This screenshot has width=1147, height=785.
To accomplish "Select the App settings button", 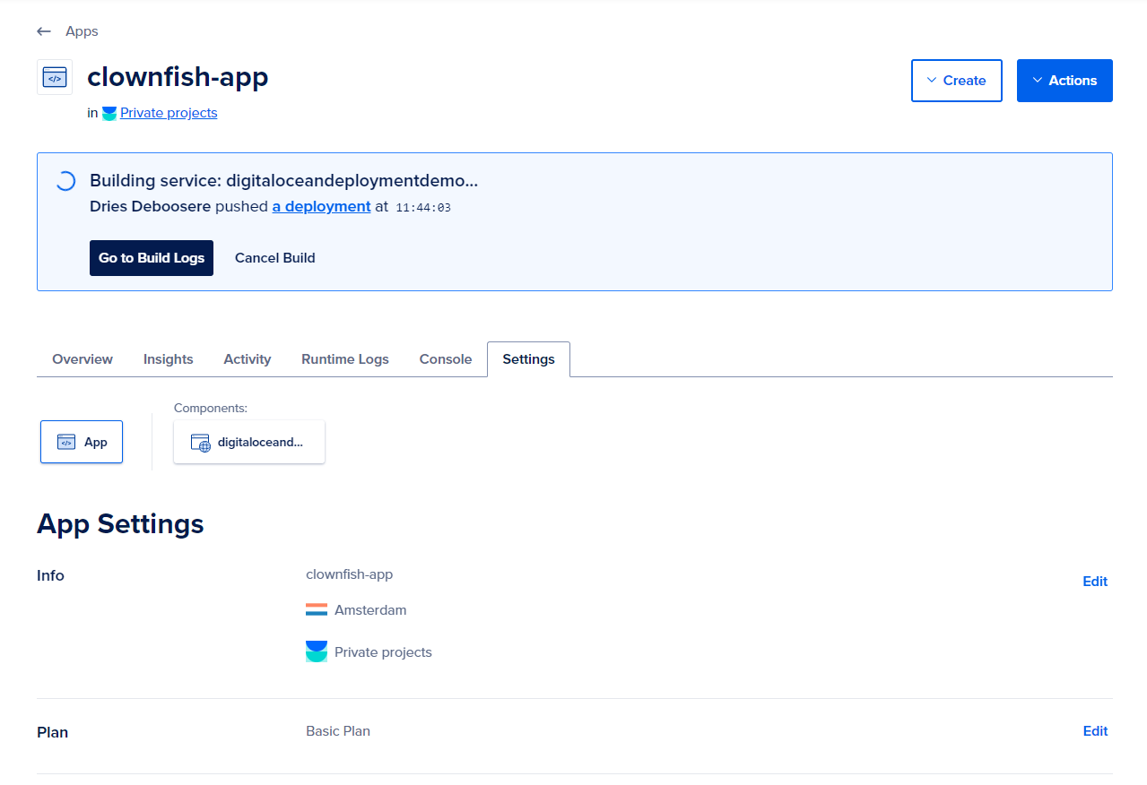I will click(82, 442).
